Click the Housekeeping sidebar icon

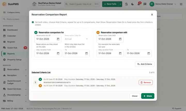click(4, 95)
